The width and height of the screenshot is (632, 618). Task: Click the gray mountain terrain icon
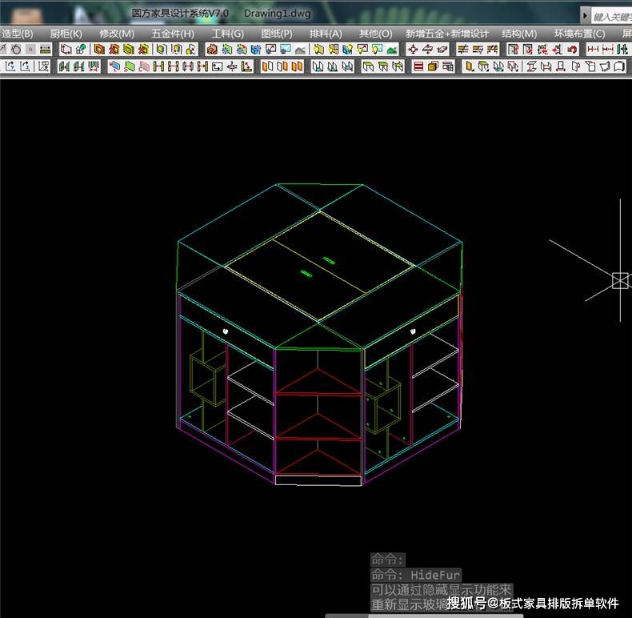tap(301, 50)
